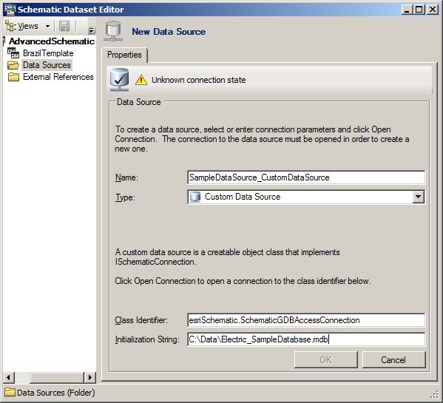443x403 pixels.
Task: Close the Schematic Dataset Editor window
Action: click(433, 10)
